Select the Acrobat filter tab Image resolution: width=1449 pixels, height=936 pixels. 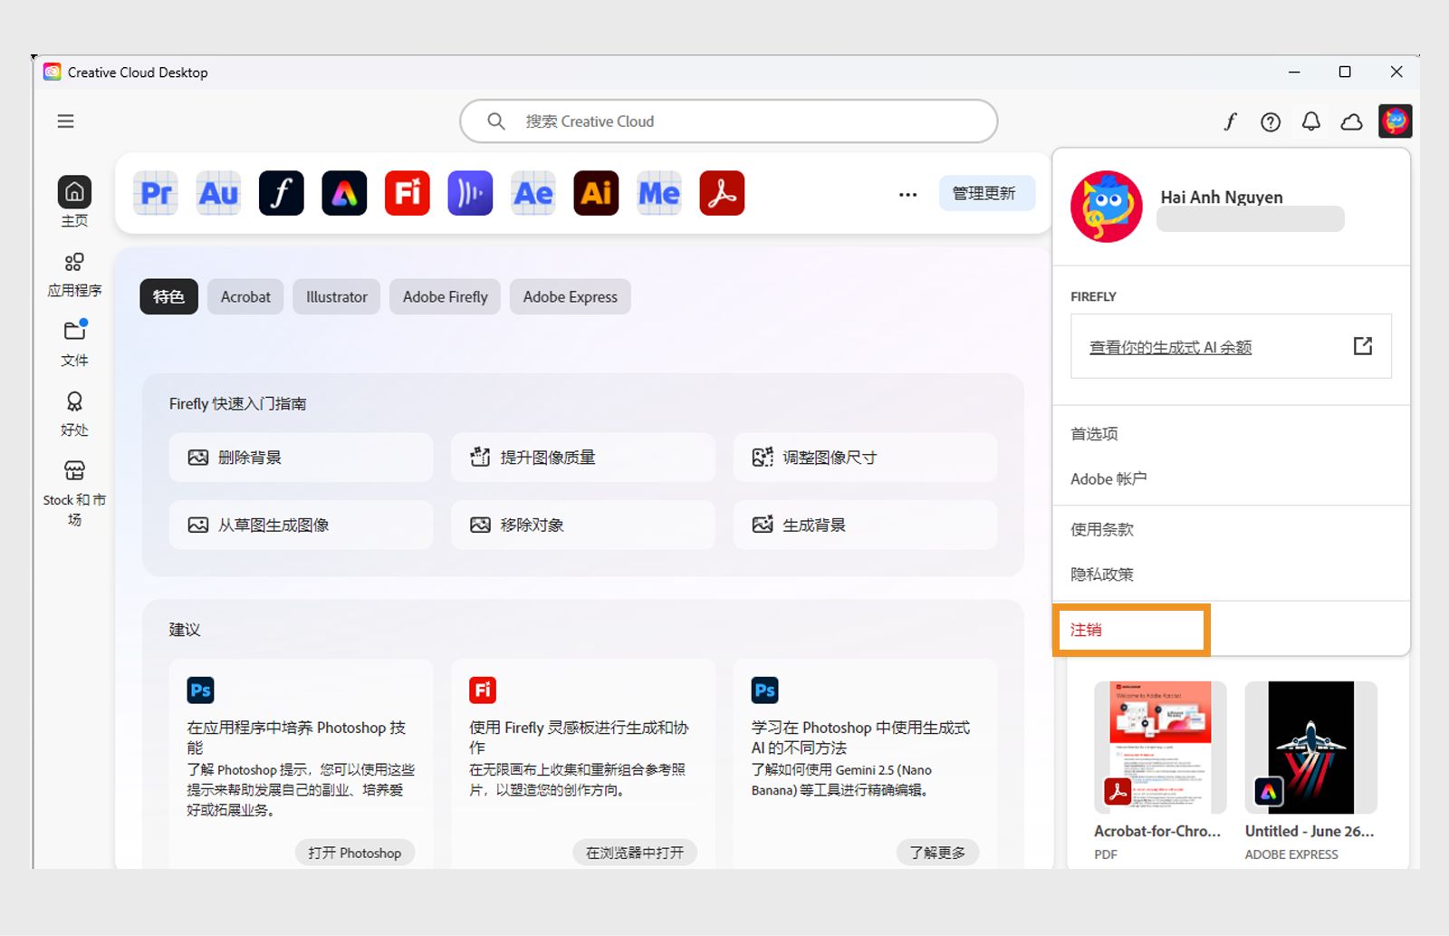point(245,296)
